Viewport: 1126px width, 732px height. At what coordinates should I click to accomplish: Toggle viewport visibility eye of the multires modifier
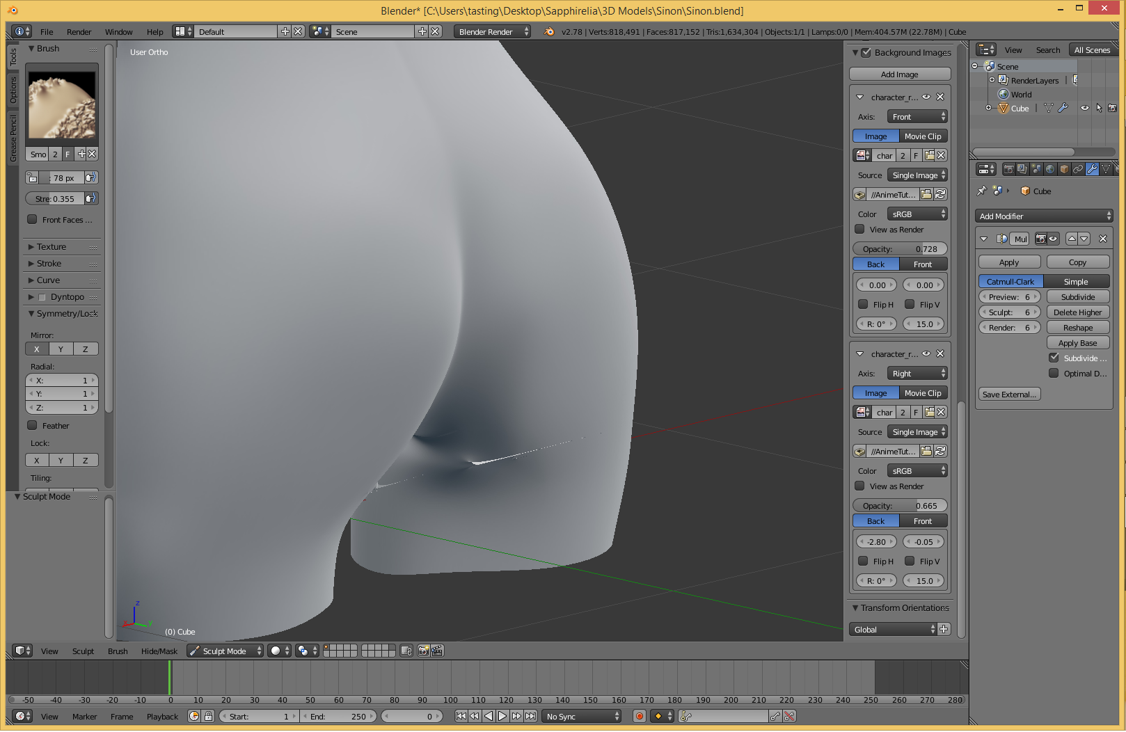click(x=1054, y=239)
